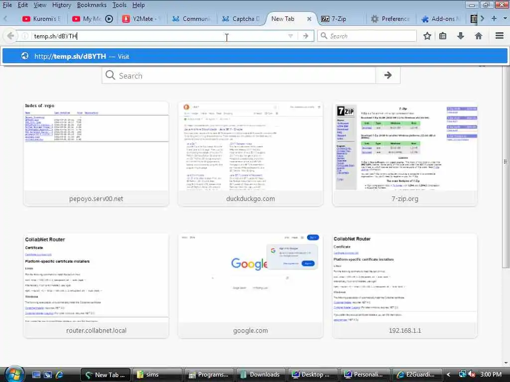This screenshot has height=382, width=510.
Task: Open the 192.168.1.1 tile
Action: [x=405, y=286]
